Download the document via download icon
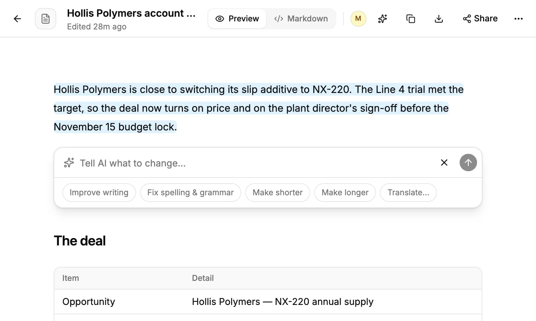 coord(439,19)
